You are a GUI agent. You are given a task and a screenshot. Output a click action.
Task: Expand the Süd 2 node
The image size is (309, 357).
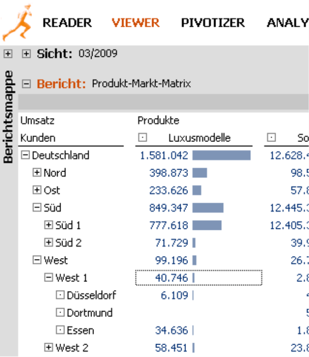[48, 242]
